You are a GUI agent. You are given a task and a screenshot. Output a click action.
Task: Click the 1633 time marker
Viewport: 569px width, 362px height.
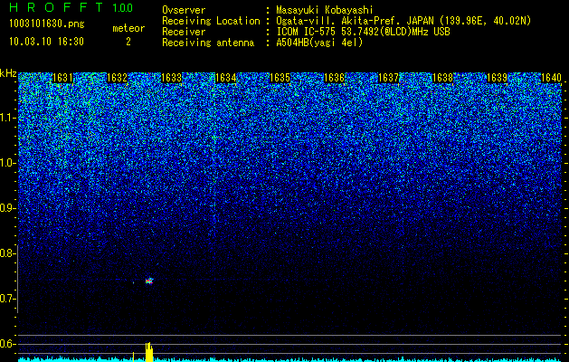pyautogui.click(x=171, y=78)
